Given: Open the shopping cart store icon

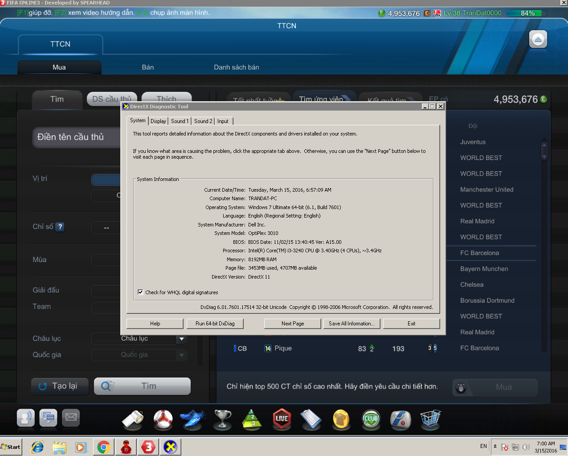Looking at the screenshot, I should click(x=430, y=419).
